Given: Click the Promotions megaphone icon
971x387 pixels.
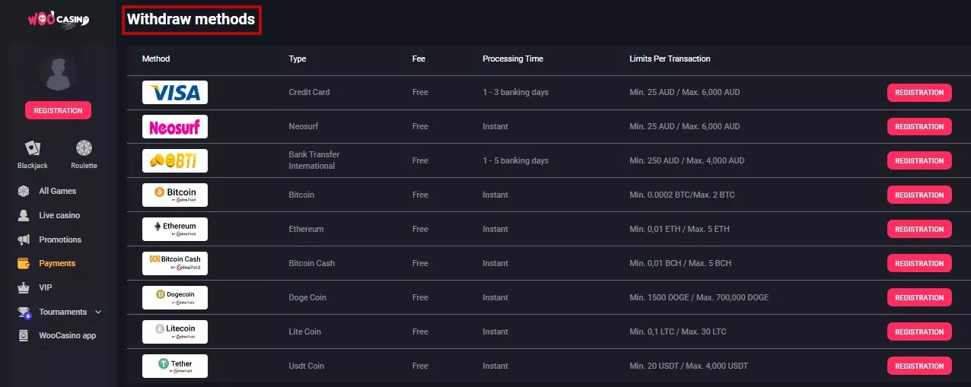Looking at the screenshot, I should click(x=24, y=239).
